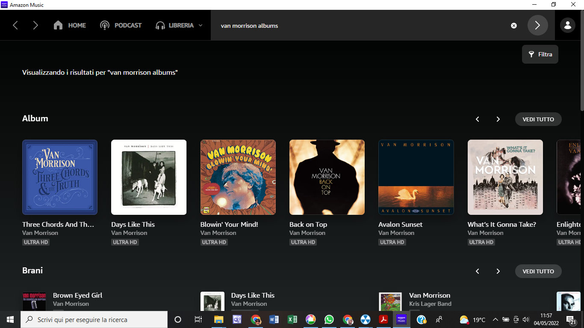584x328 pixels.
Task: Go forward with the right arrow next to Home
Action: (35, 26)
